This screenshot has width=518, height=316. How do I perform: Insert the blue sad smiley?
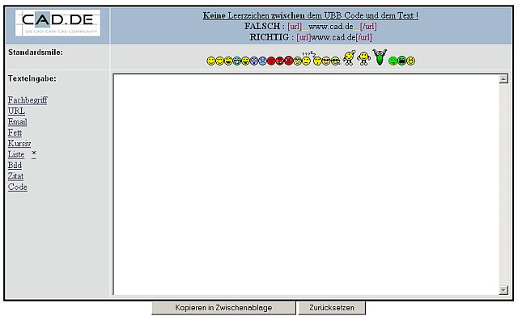(x=262, y=61)
